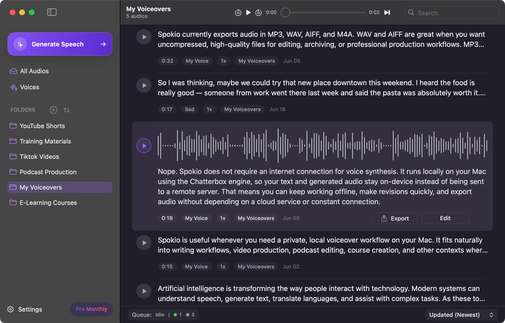Viewport: 505px width, 323px height.
Task: Click the 1x speed tag on 0:15 clip
Action: 222,267
